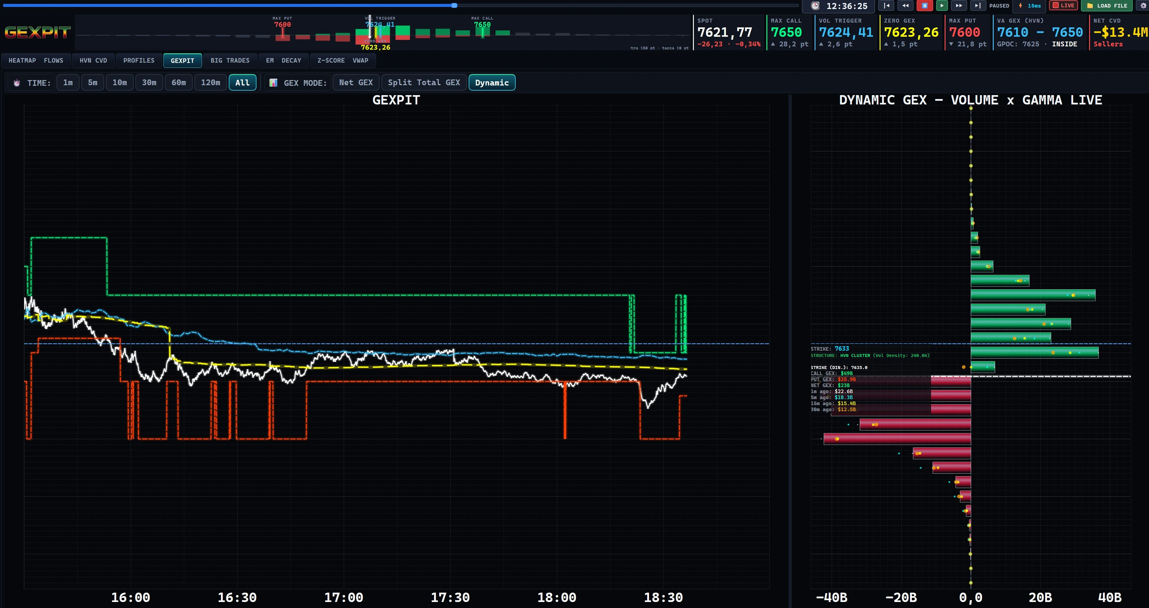The height and width of the screenshot is (608, 1149).
Task: Open the BIG TRADES tab
Action: [x=230, y=61]
